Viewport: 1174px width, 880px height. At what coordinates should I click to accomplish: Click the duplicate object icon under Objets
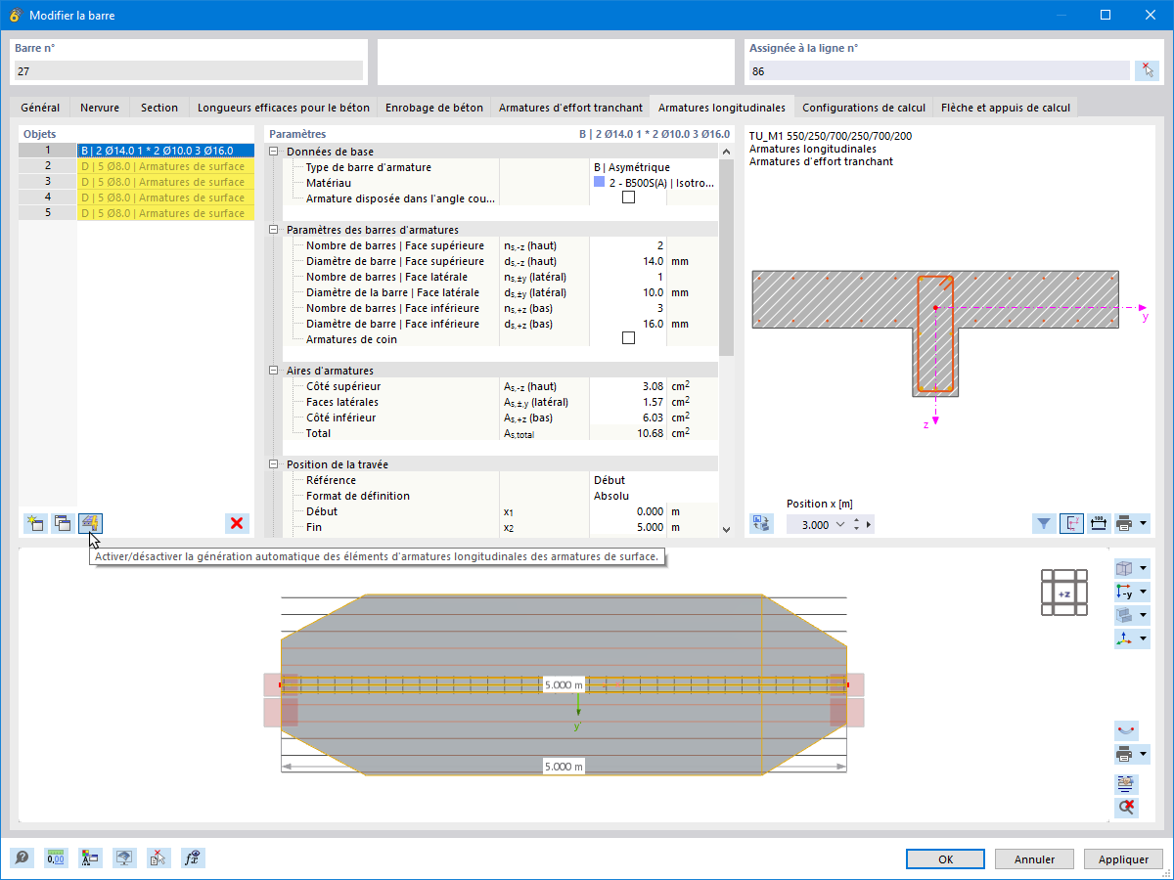pyautogui.click(x=63, y=523)
